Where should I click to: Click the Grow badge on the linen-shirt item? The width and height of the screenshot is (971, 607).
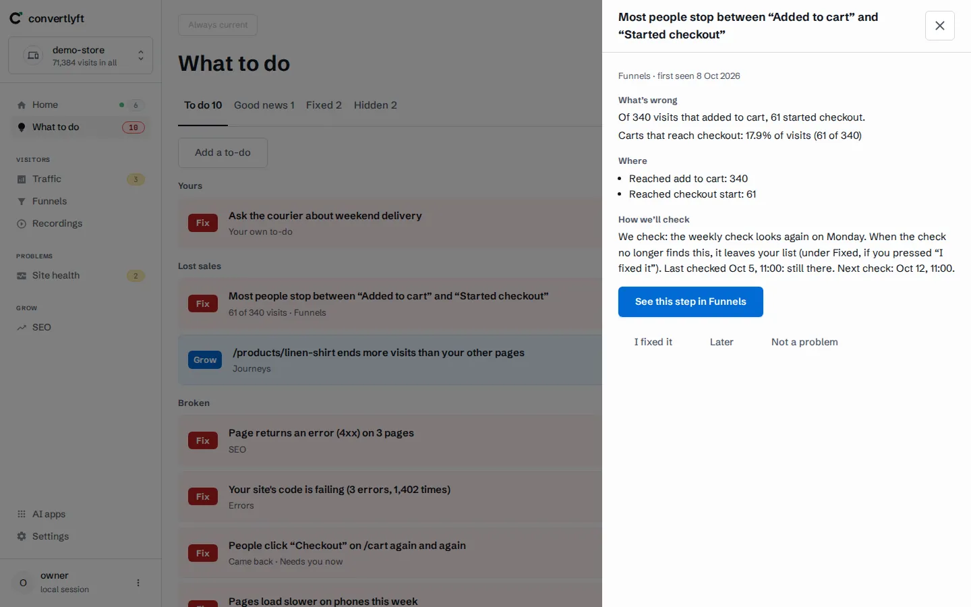pyautogui.click(x=205, y=360)
